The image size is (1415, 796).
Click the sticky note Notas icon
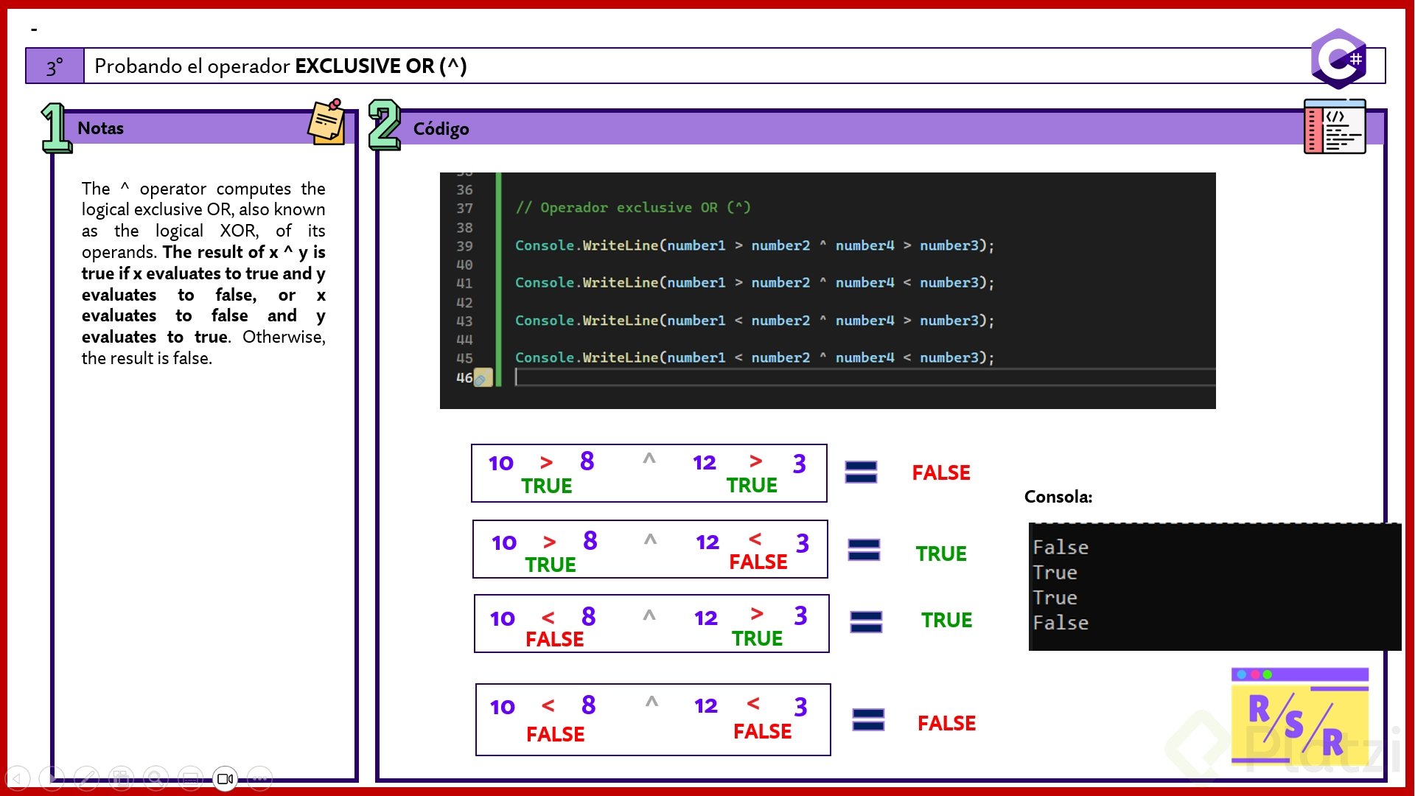[x=326, y=122]
